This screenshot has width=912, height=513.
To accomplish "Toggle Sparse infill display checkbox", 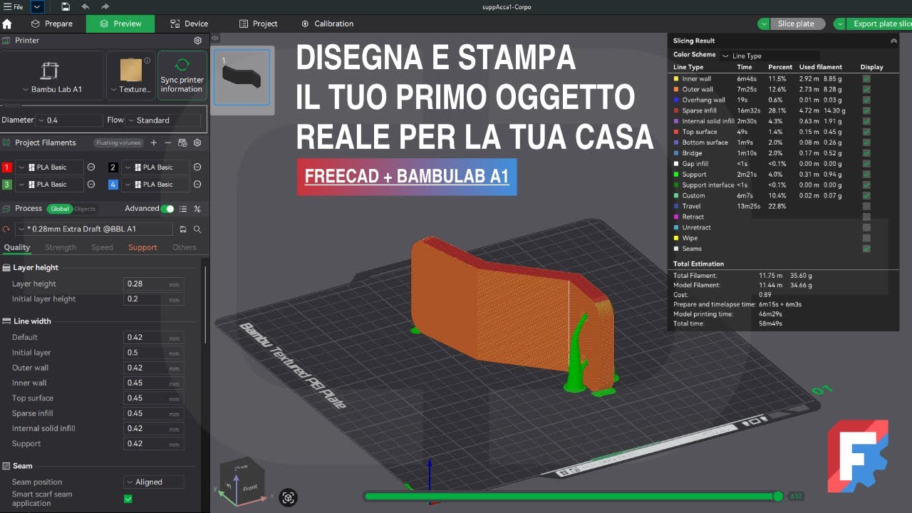I will coord(866,110).
